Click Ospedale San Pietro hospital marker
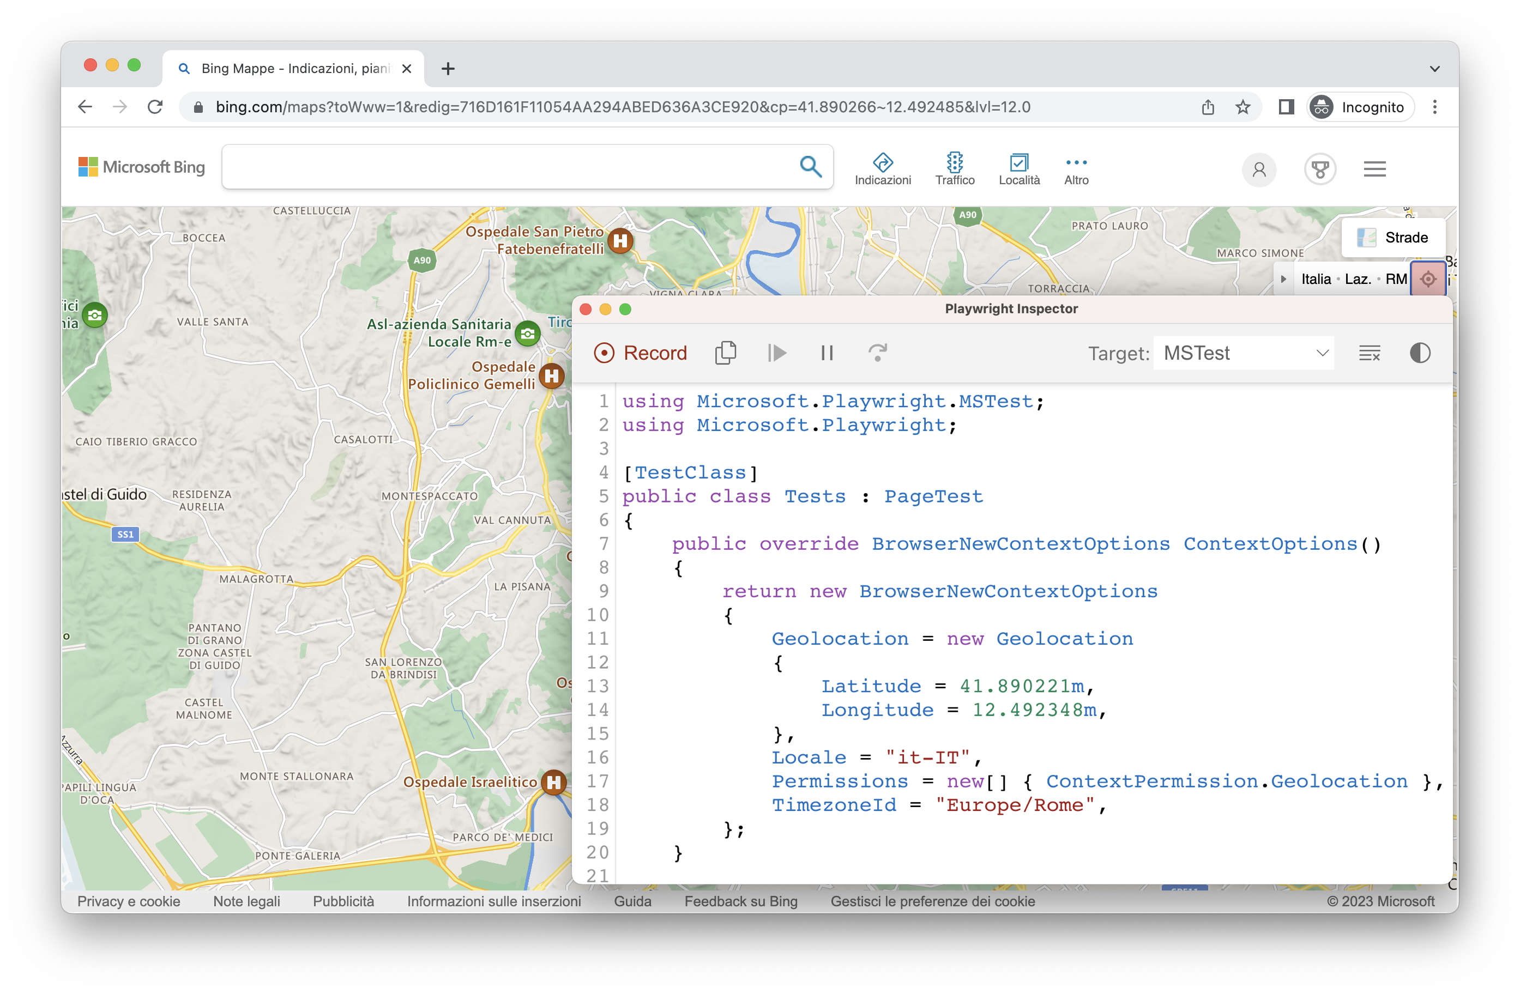Viewport: 1520px width, 994px height. click(x=620, y=241)
